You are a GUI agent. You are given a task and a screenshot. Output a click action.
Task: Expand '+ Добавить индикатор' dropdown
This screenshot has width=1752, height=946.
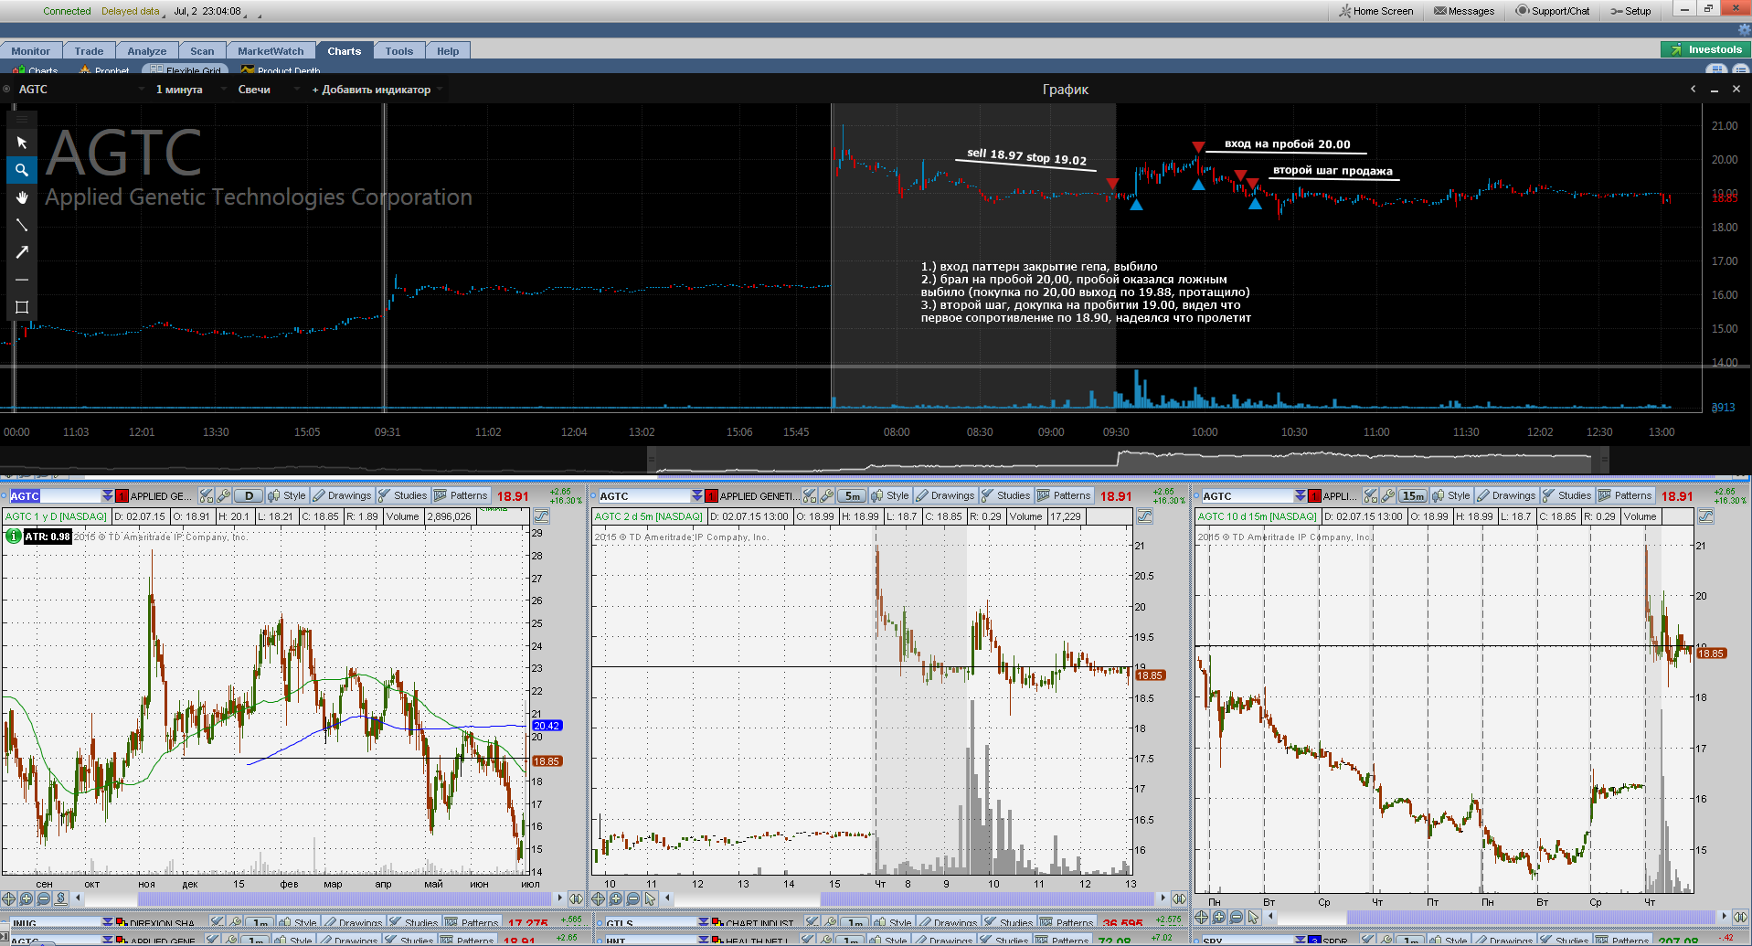(x=377, y=89)
